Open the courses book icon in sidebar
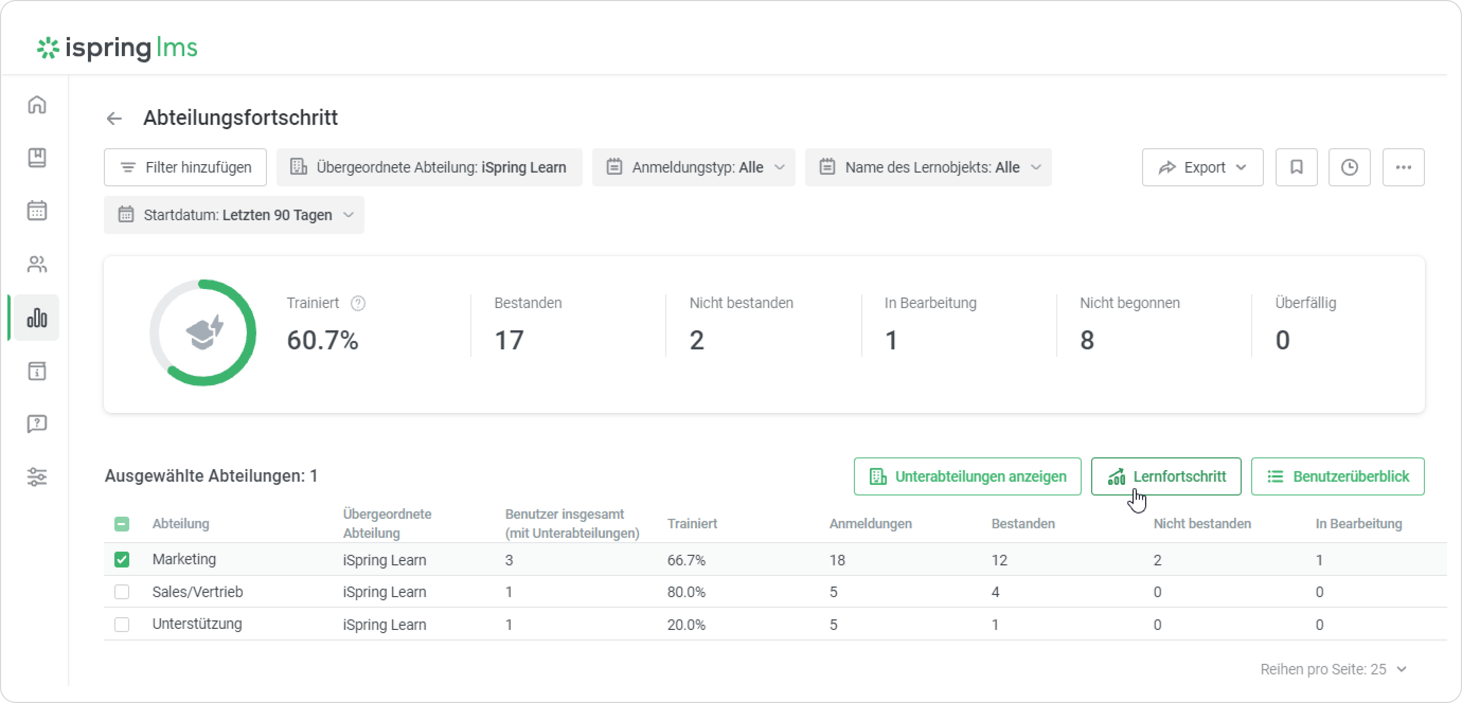 (37, 158)
